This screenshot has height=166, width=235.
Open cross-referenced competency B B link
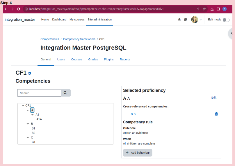[x=133, y=114]
